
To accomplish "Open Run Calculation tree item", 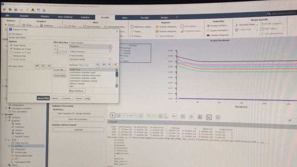I will point(19,111).
